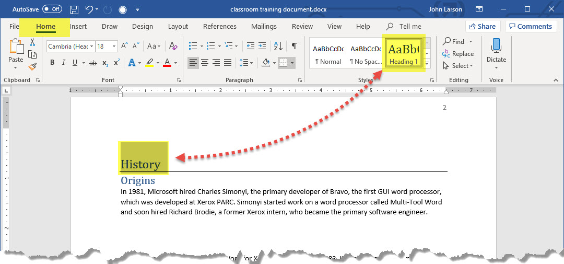Toggle the AutoSave switch
The width and height of the screenshot is (564, 264).
52,9
